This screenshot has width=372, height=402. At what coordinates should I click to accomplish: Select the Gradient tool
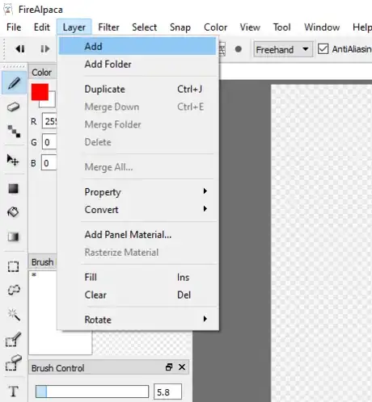point(14,237)
